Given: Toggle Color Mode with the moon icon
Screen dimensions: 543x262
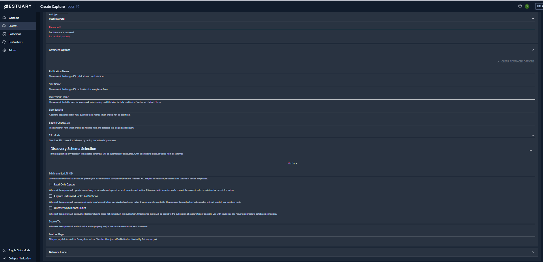Looking at the screenshot, I should [x=3, y=250].
